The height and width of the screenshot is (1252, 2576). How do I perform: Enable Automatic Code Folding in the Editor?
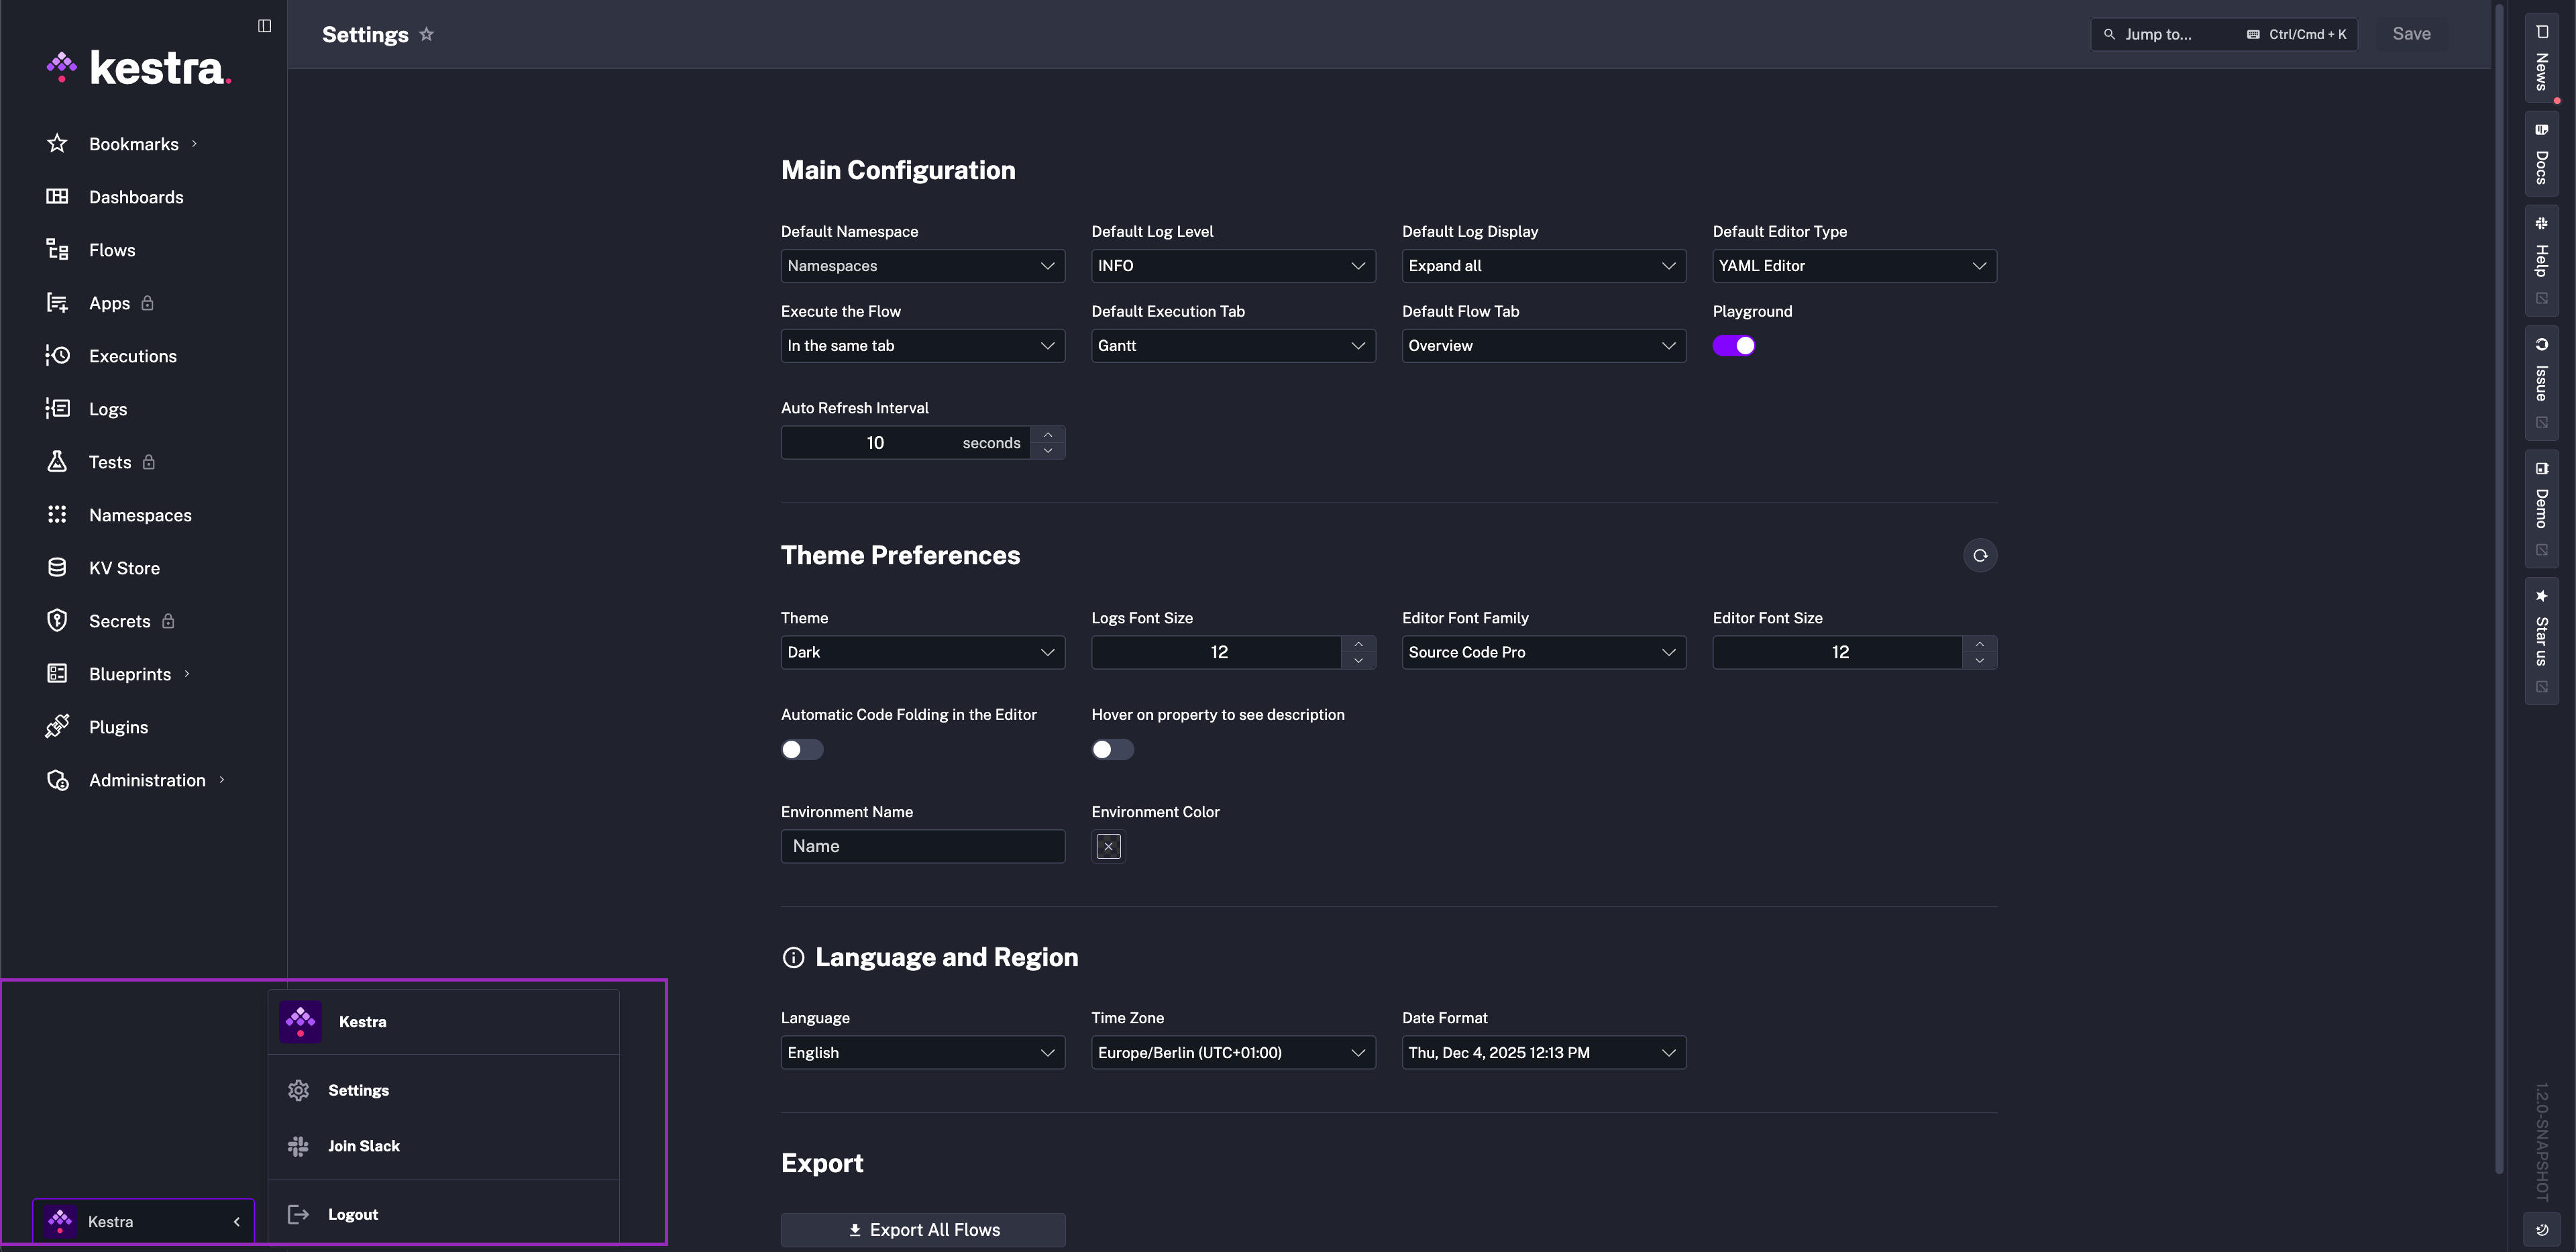pos(801,748)
